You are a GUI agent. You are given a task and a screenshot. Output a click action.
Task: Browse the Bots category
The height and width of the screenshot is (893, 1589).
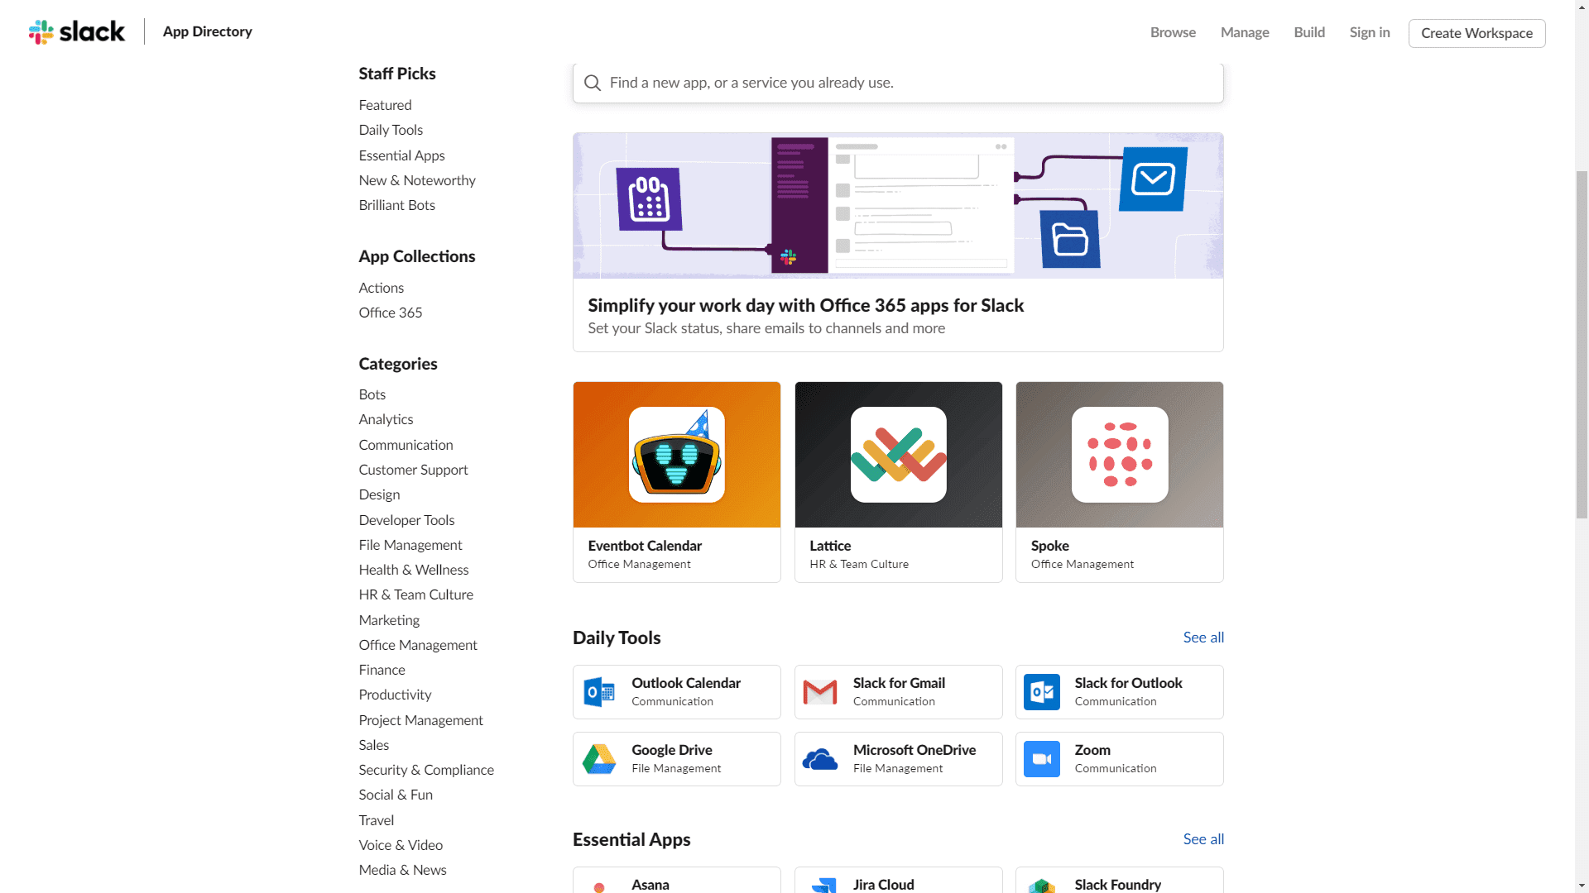[372, 394]
